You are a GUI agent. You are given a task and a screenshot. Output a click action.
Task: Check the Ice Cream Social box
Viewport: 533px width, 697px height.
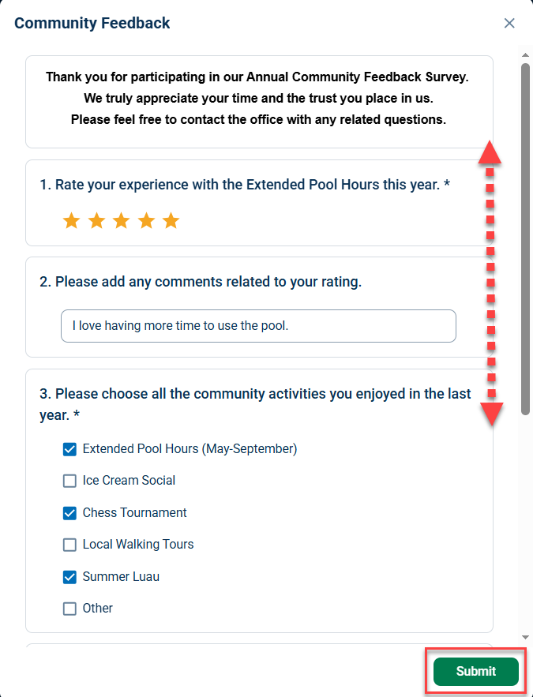pyautogui.click(x=69, y=481)
